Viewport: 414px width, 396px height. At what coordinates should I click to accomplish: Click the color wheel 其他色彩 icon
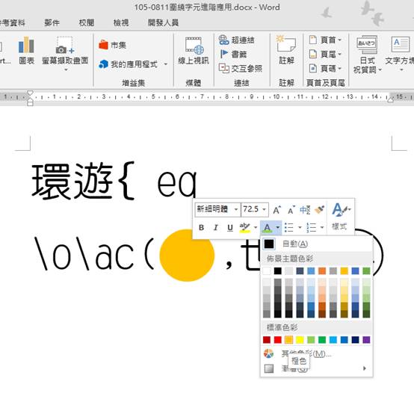point(269,353)
